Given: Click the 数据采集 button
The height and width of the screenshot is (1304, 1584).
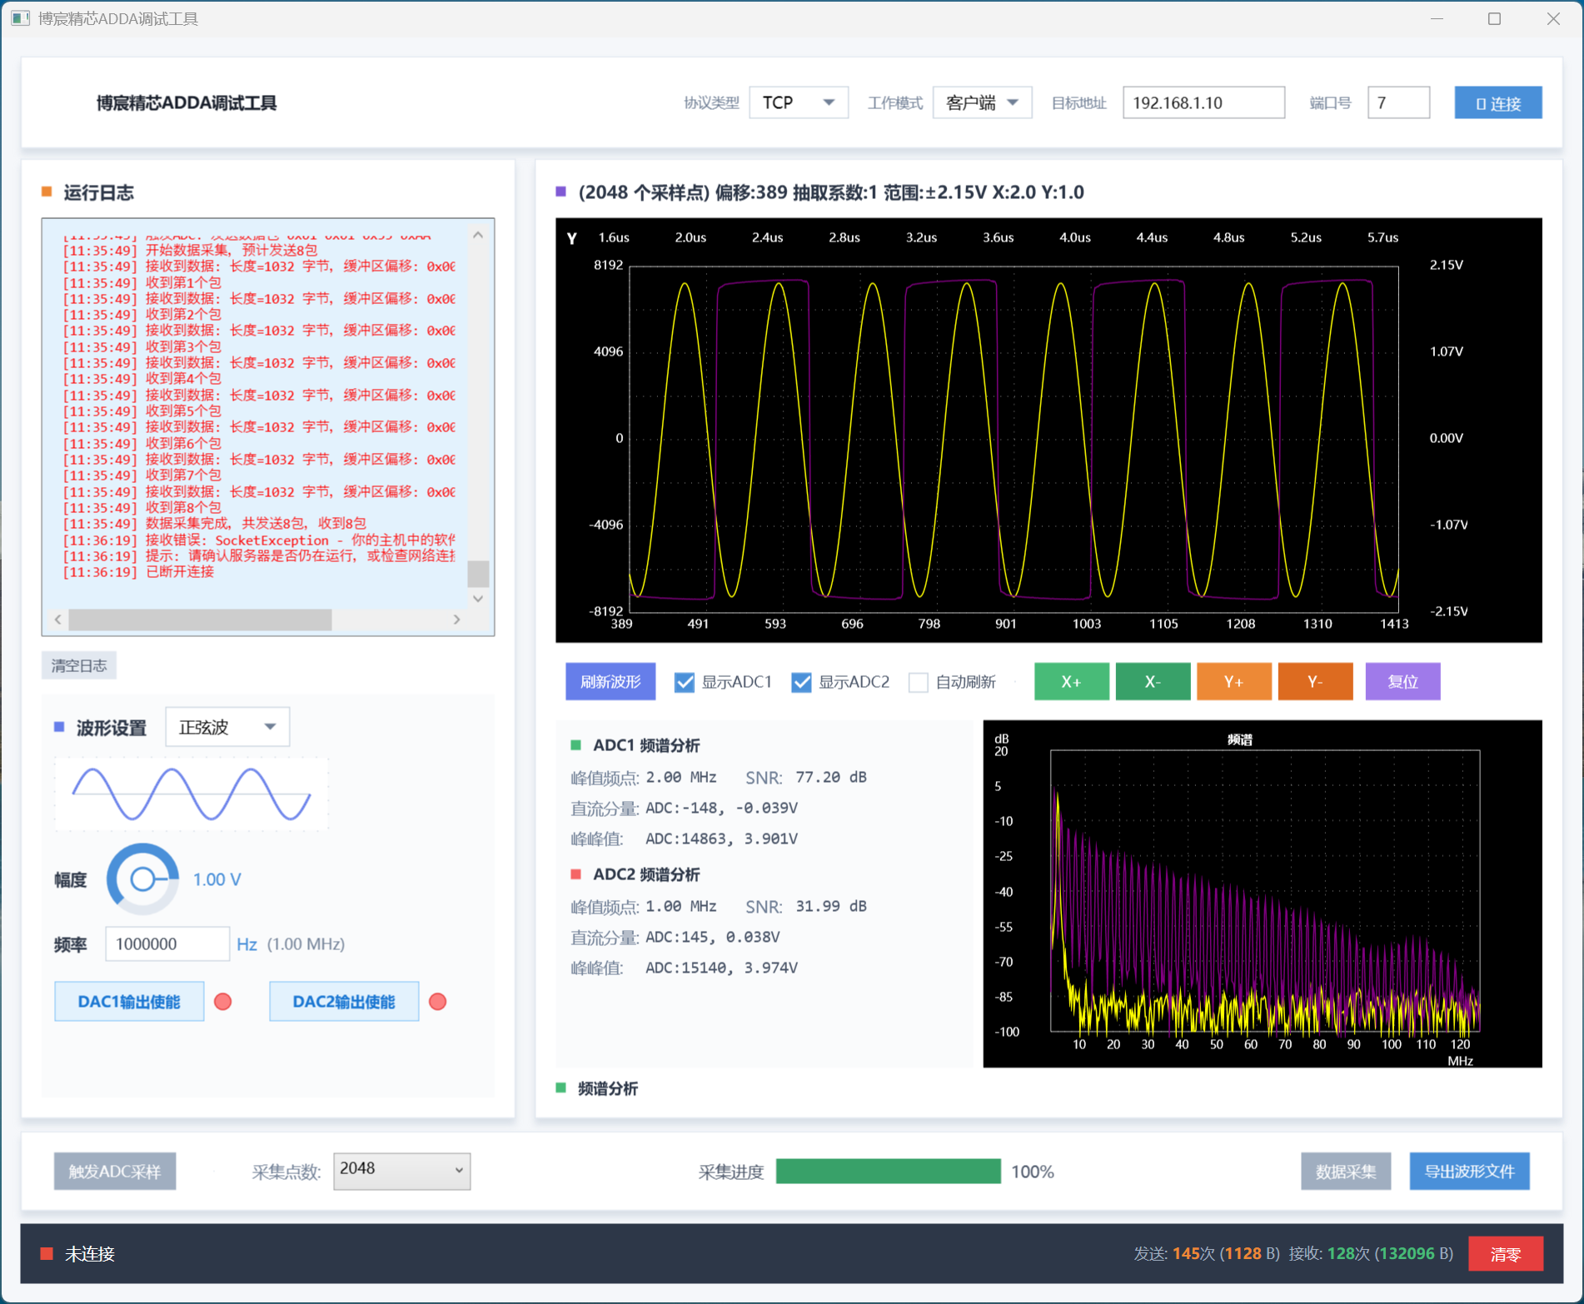Looking at the screenshot, I should [x=1346, y=1172].
